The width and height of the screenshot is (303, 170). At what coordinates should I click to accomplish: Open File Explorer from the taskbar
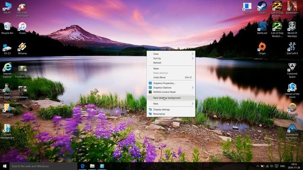pos(92,166)
